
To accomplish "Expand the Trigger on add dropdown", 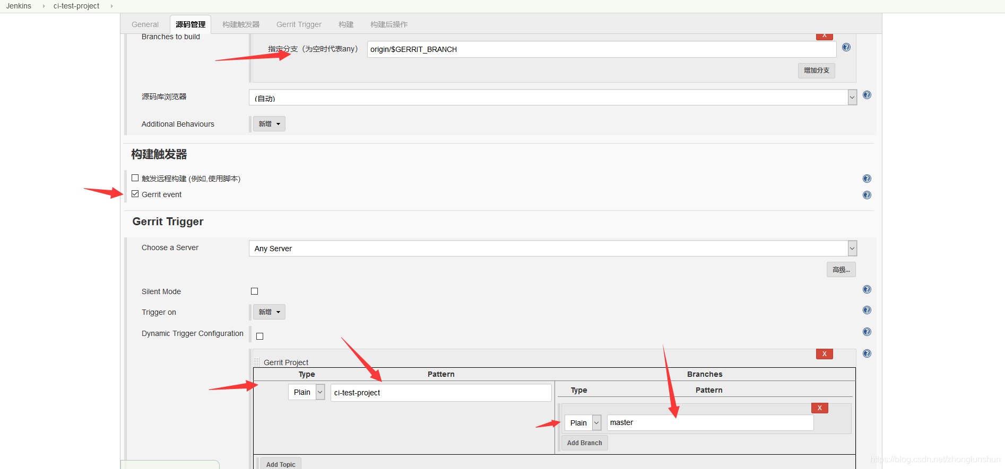I will click(269, 312).
